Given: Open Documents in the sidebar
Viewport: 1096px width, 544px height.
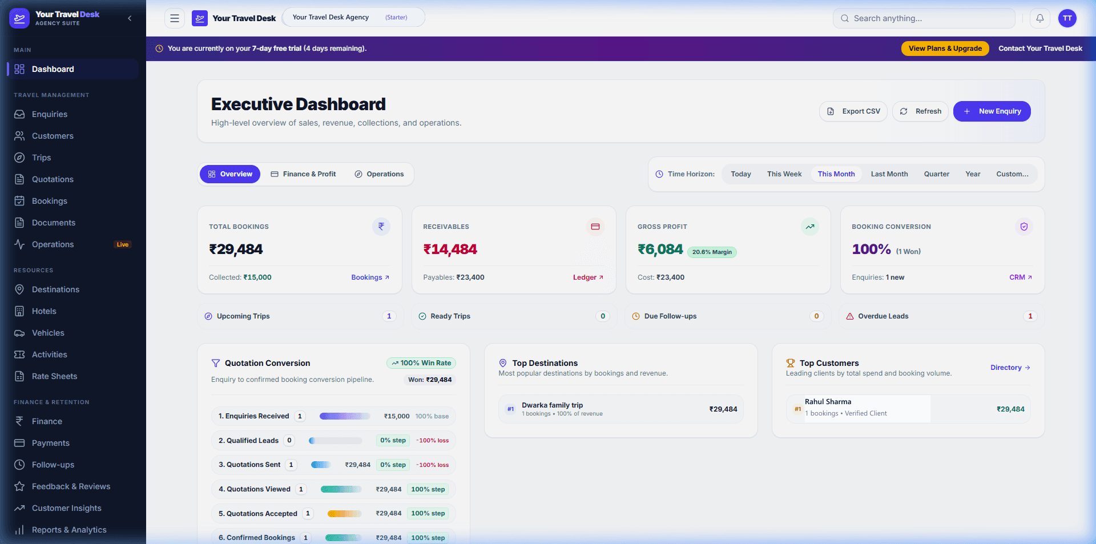Looking at the screenshot, I should coord(73,223).
